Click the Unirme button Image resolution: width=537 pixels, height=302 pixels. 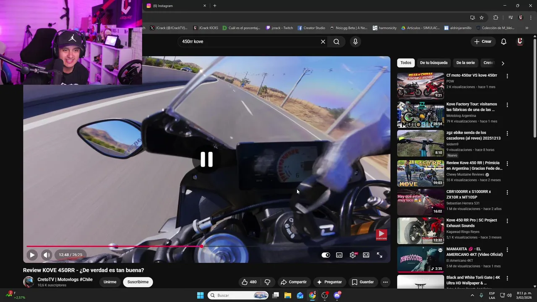pyautogui.click(x=110, y=282)
